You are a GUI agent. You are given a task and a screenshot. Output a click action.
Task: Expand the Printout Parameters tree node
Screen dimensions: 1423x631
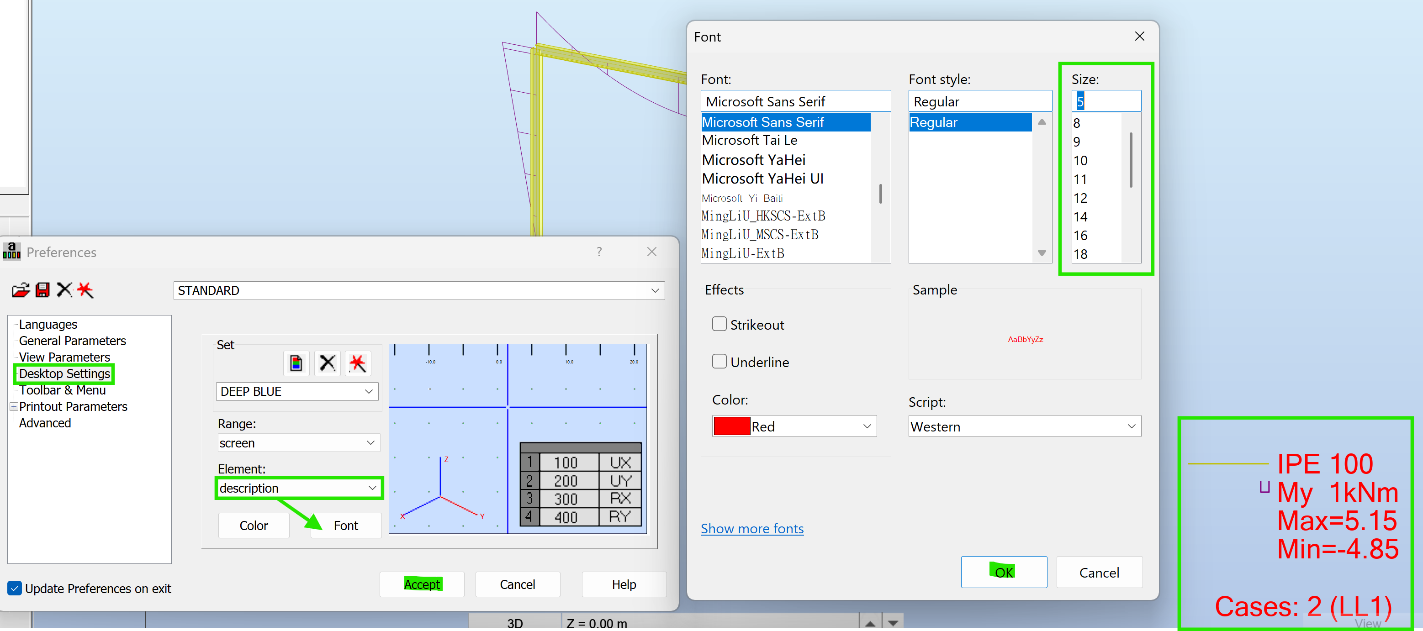pos(13,406)
